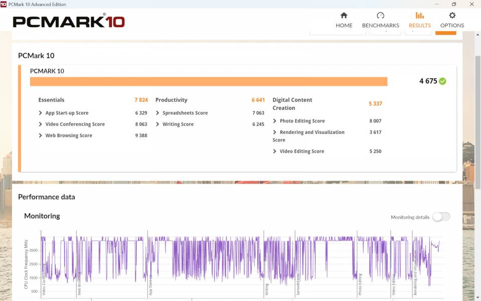The height and width of the screenshot is (301, 481).
Task: Click the Essentials heading
Action: click(x=51, y=100)
